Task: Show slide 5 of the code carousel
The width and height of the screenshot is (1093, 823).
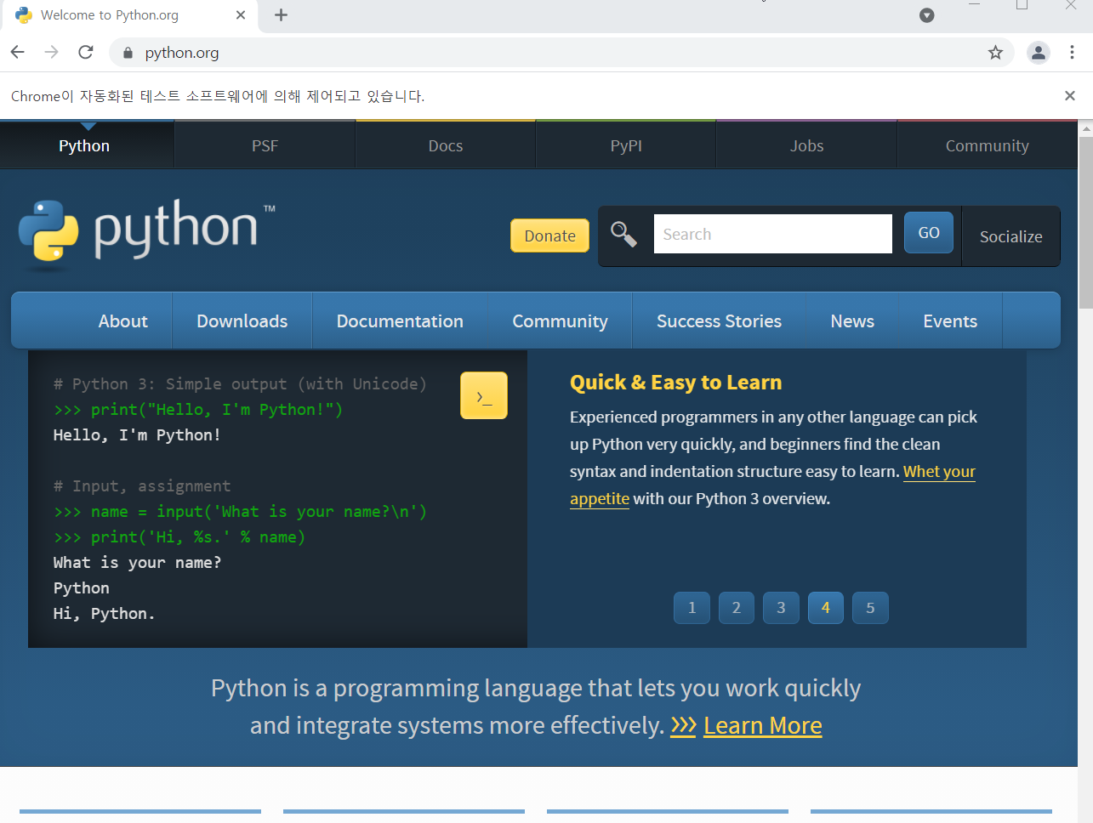Action: 870,608
